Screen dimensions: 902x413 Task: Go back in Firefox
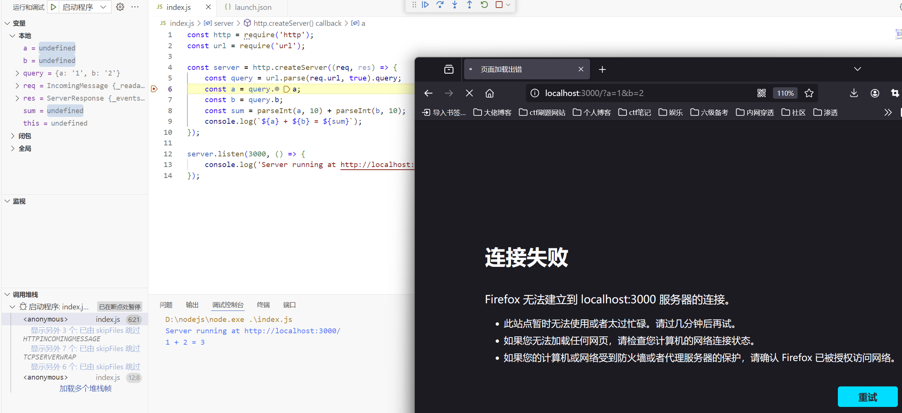(x=428, y=93)
